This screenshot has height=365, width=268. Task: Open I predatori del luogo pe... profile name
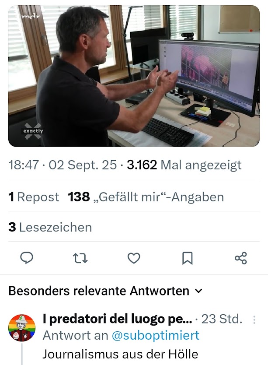click(x=118, y=319)
